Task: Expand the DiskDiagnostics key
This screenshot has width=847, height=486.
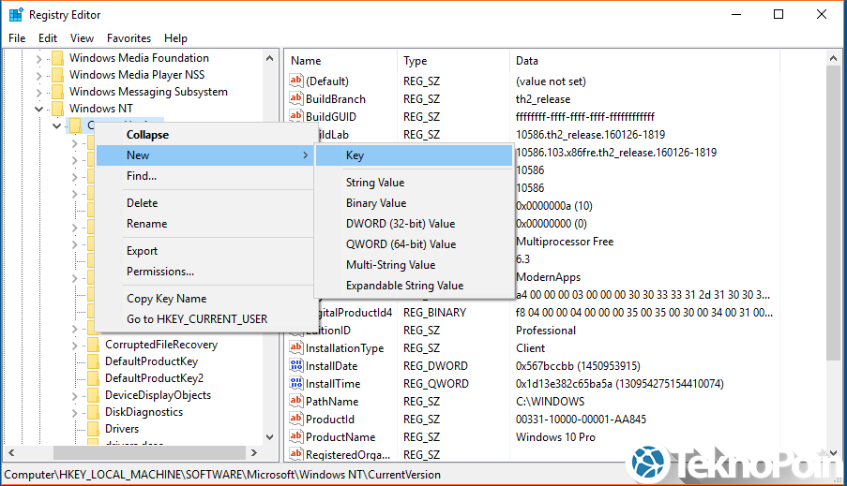Action: (x=74, y=413)
